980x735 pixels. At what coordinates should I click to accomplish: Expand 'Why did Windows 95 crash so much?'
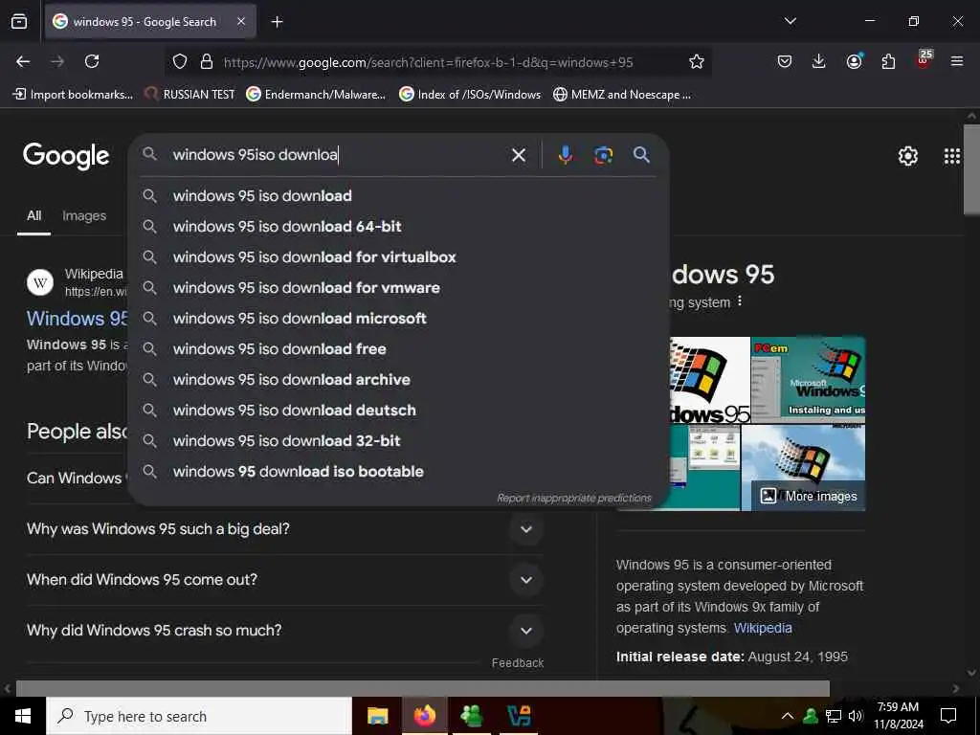(x=284, y=630)
